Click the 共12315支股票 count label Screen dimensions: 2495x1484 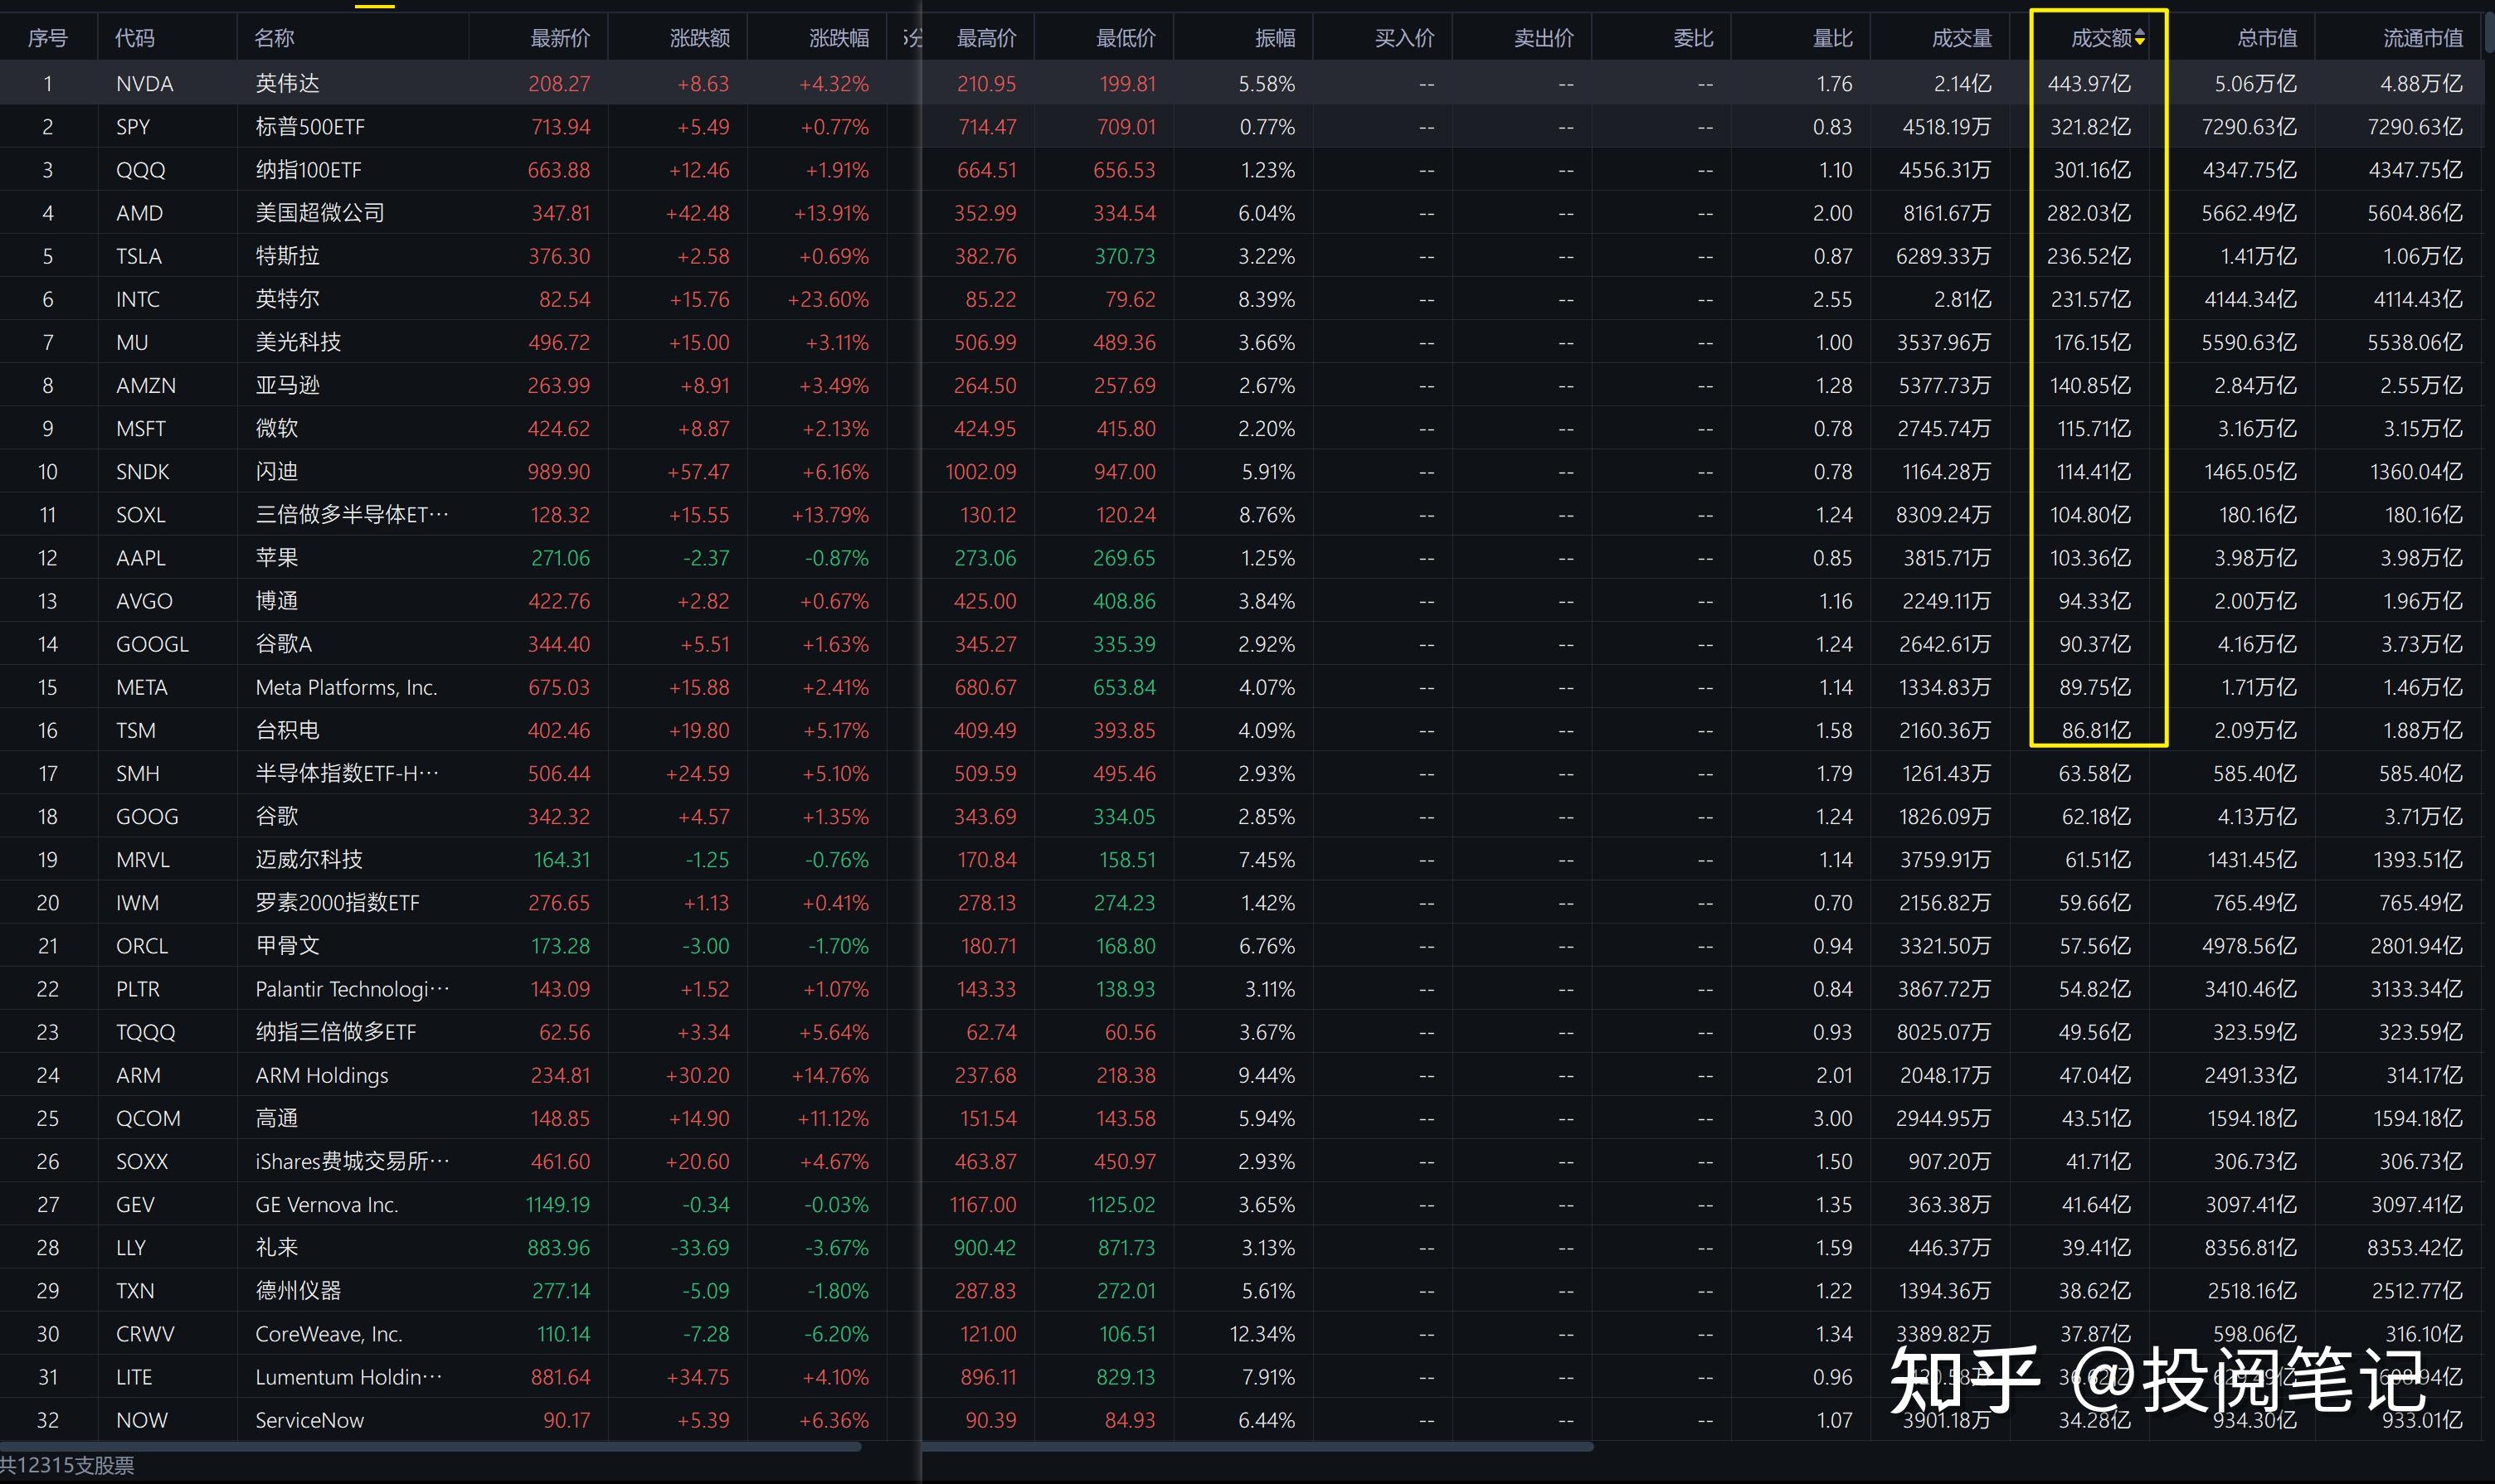[67, 1465]
